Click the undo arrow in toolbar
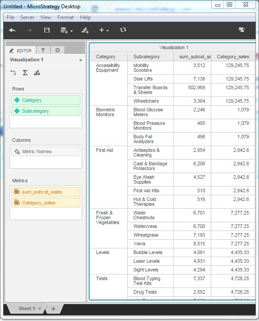Viewport: 259px width, 321px height. 12,30
